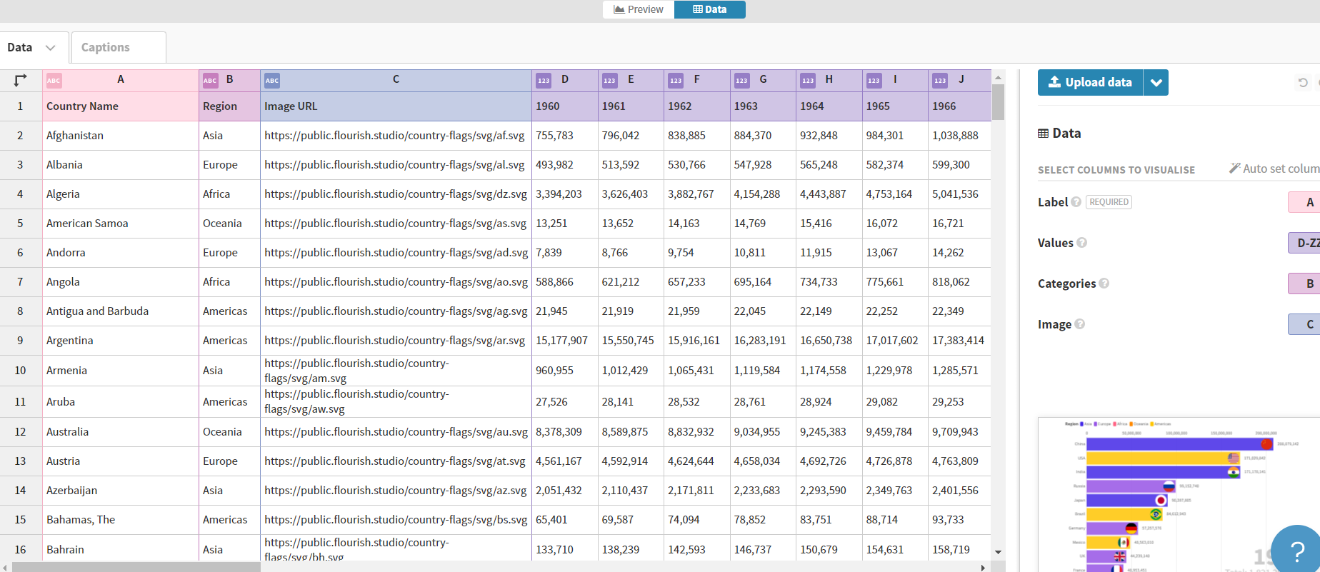Viewport: 1320px width, 572px height.
Task: Open the Captions sheet tab
Action: (x=119, y=47)
